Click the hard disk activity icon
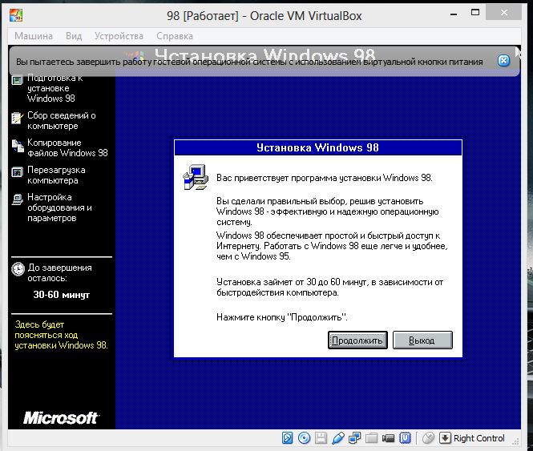Image resolution: width=533 pixels, height=451 pixels. 287,438
